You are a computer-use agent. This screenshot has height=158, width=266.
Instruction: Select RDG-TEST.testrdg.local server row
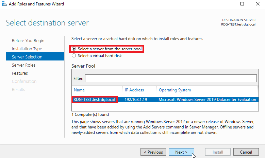(x=165, y=100)
